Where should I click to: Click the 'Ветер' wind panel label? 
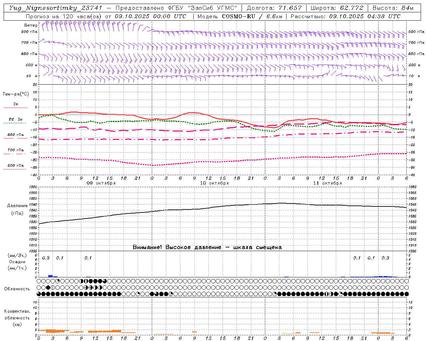(x=31, y=25)
